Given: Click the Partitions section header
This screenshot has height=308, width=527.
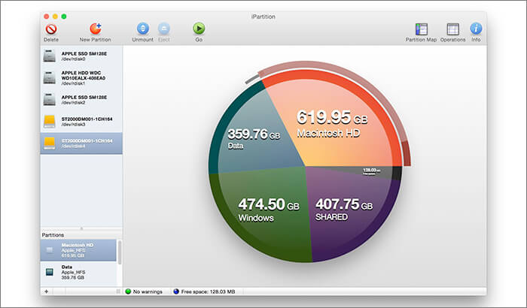Looking at the screenshot, I should point(53,235).
